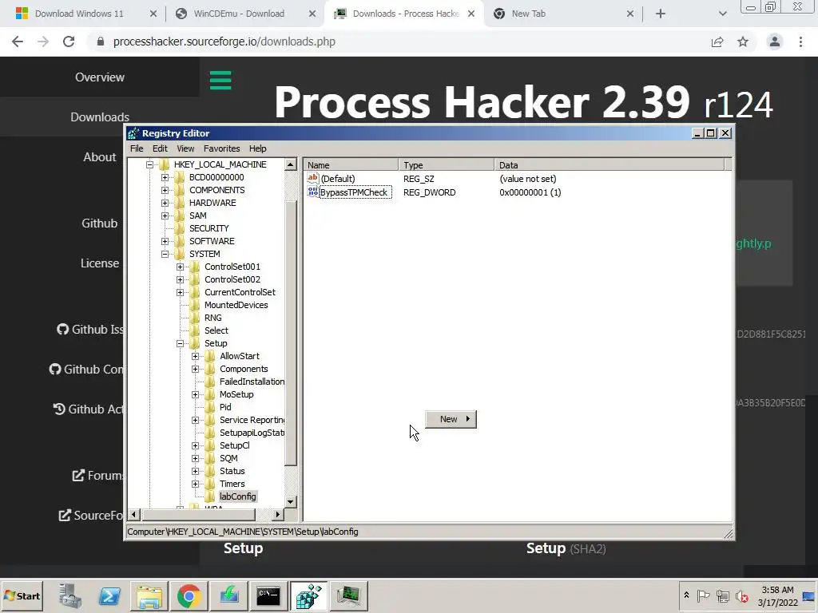Expand the HARDWARE registry key
818x613 pixels.
click(165, 203)
